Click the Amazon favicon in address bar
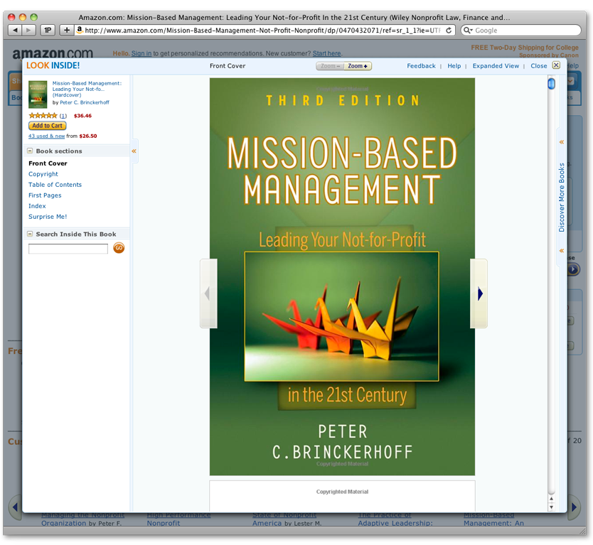 (x=80, y=29)
